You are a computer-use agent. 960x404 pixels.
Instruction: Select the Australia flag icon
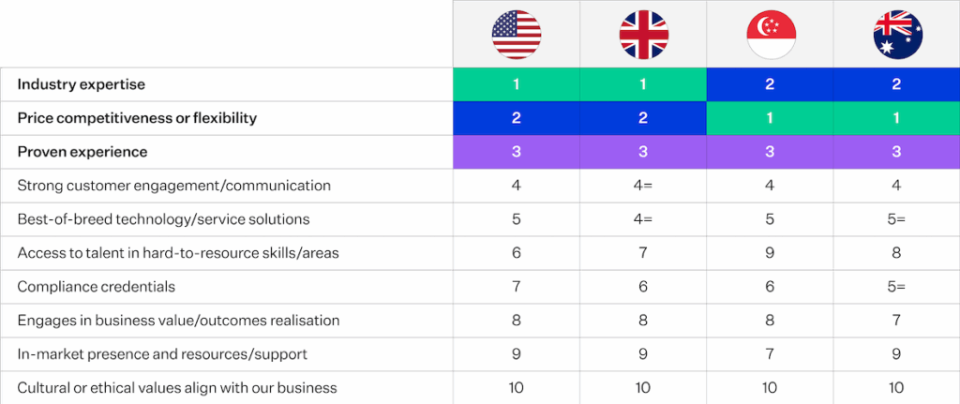click(897, 34)
